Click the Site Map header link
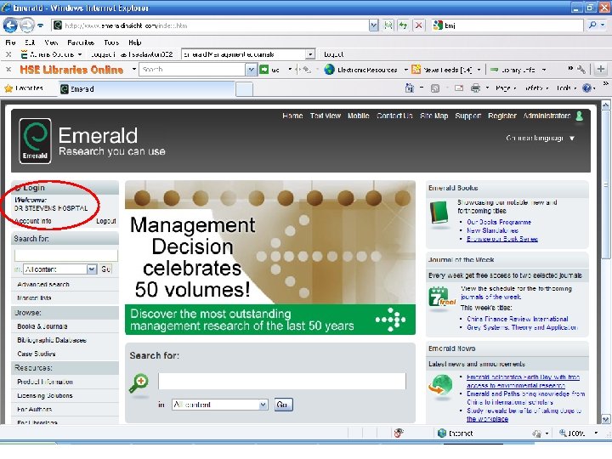 pyautogui.click(x=434, y=116)
